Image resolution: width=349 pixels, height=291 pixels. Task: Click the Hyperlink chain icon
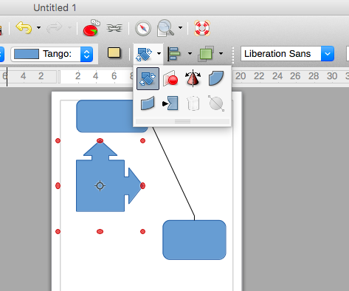114,28
